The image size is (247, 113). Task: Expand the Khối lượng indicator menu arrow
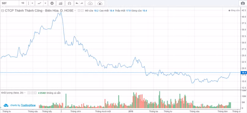point(25,93)
